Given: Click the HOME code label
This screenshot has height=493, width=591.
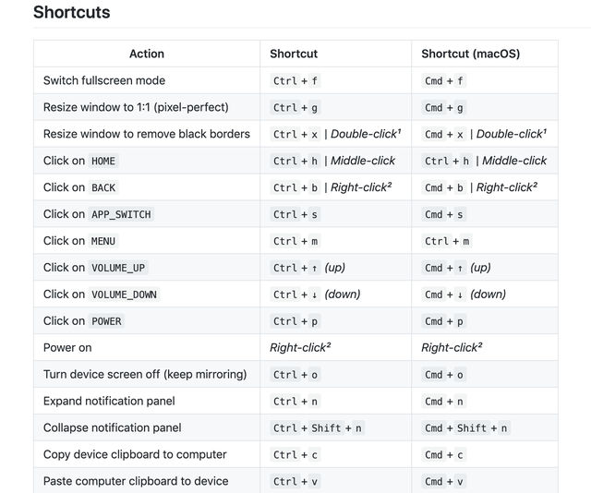Looking at the screenshot, I should click(x=103, y=161).
